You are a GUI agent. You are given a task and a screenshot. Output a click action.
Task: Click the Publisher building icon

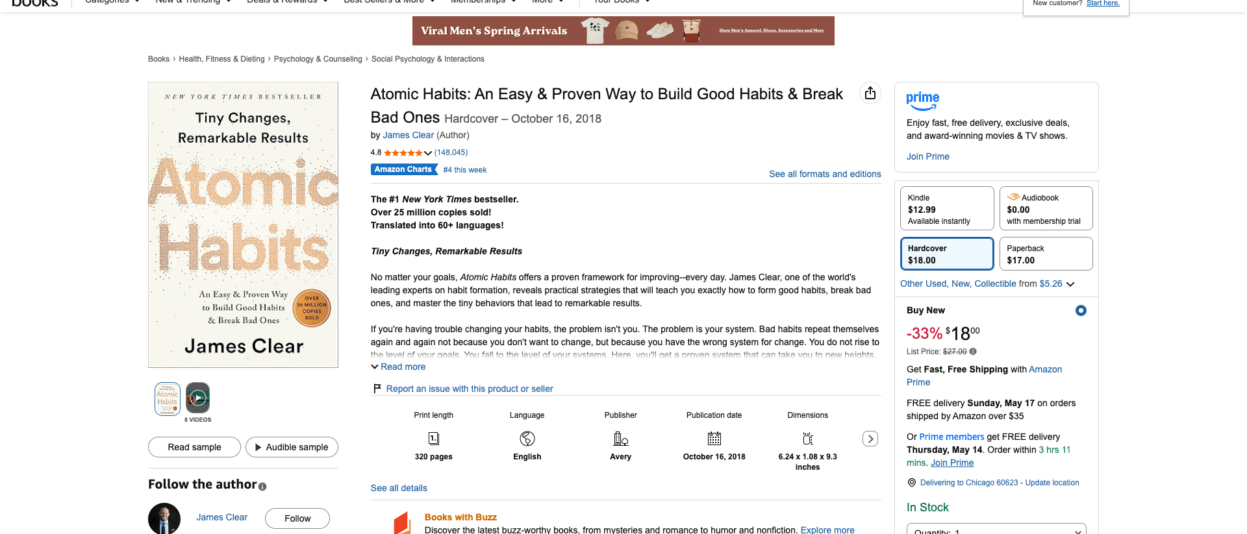pos(621,439)
